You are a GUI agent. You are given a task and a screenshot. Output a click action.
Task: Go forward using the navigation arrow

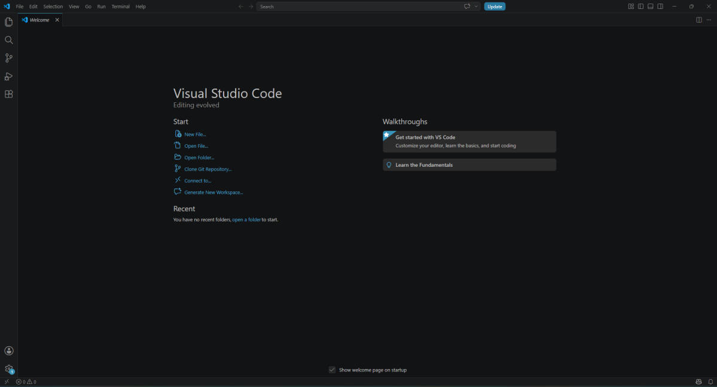[251, 7]
